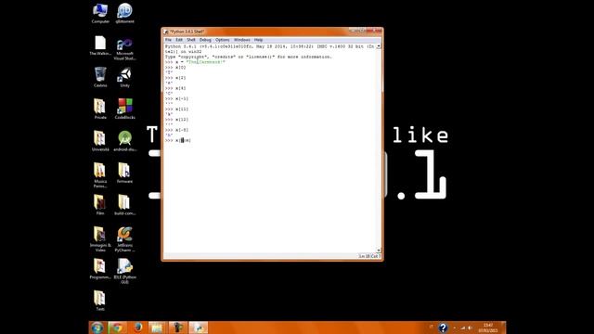
Task: Open the Options menu
Action: point(223,40)
